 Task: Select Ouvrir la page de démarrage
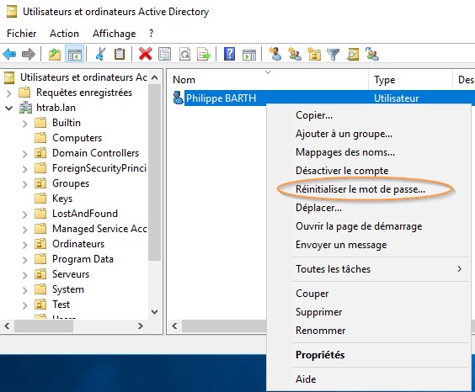[x=368, y=226]
